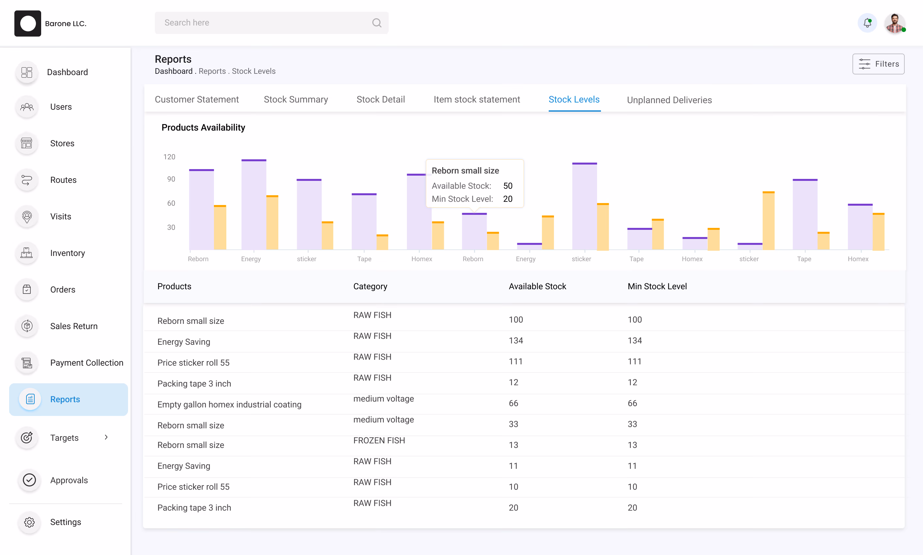
Task: Select the Stock Levels tab
Action: click(574, 100)
